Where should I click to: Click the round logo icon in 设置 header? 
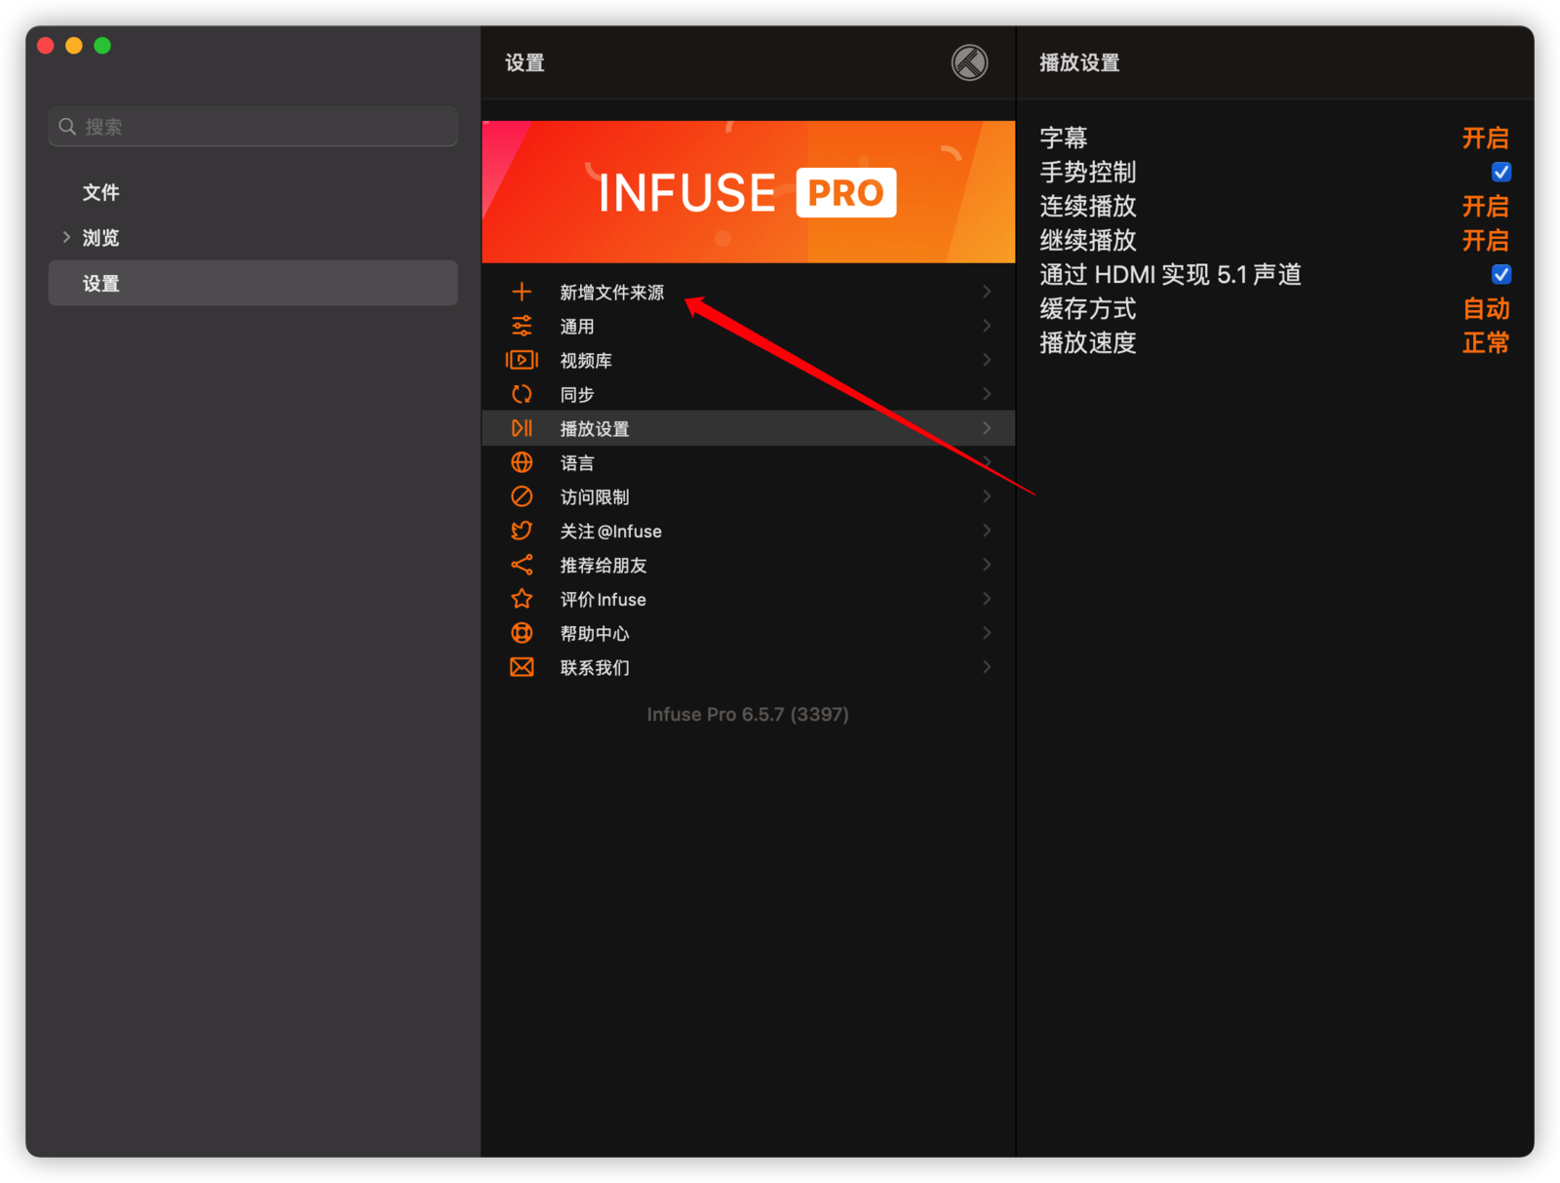click(969, 62)
